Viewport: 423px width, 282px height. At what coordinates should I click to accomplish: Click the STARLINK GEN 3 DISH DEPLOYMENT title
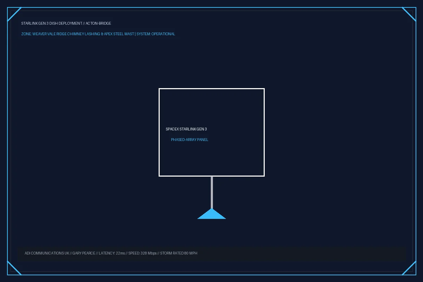tap(51, 24)
